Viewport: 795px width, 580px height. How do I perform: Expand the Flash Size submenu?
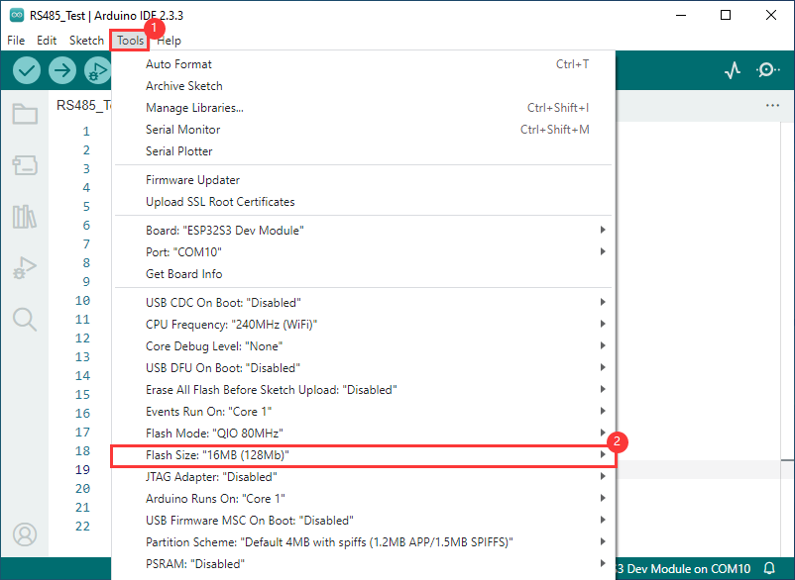(362, 454)
